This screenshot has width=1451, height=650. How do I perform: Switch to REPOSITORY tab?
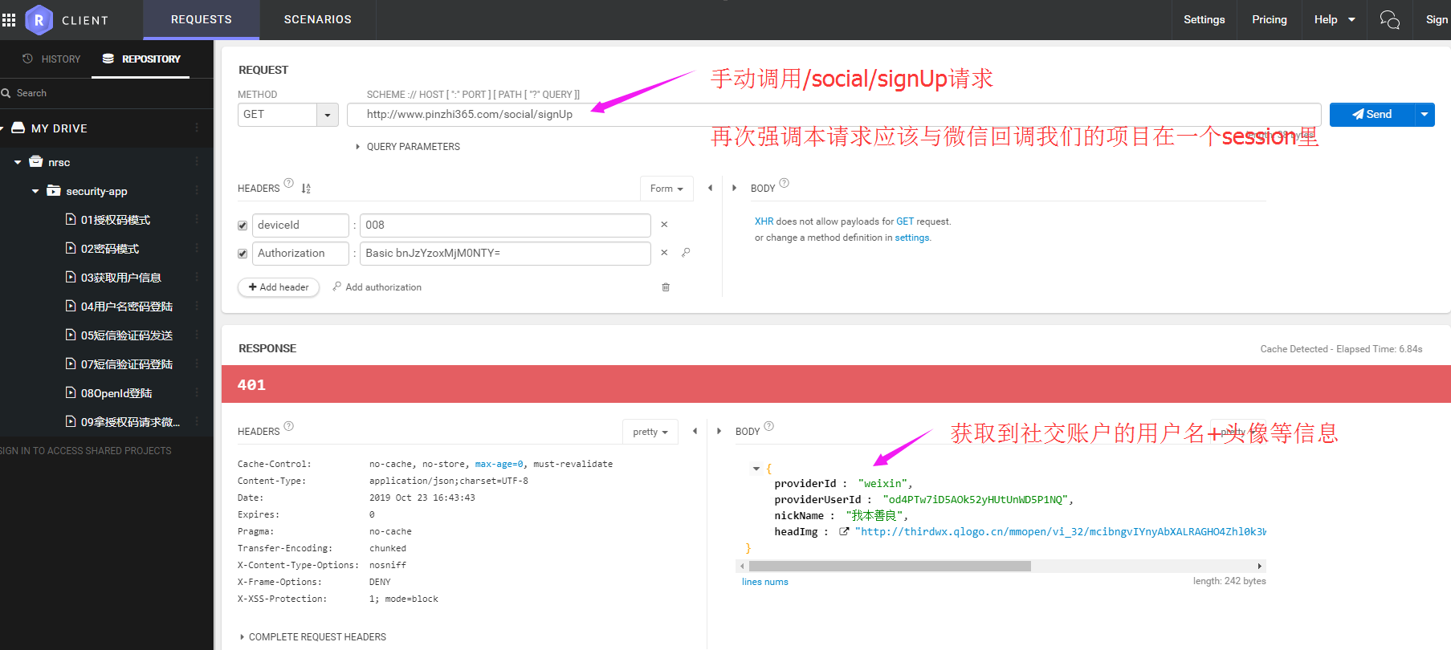[141, 59]
